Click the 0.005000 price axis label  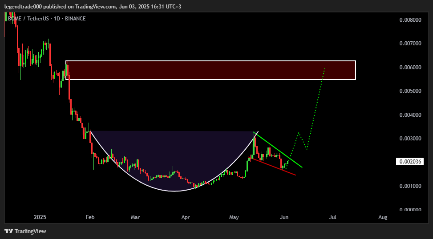(410, 91)
